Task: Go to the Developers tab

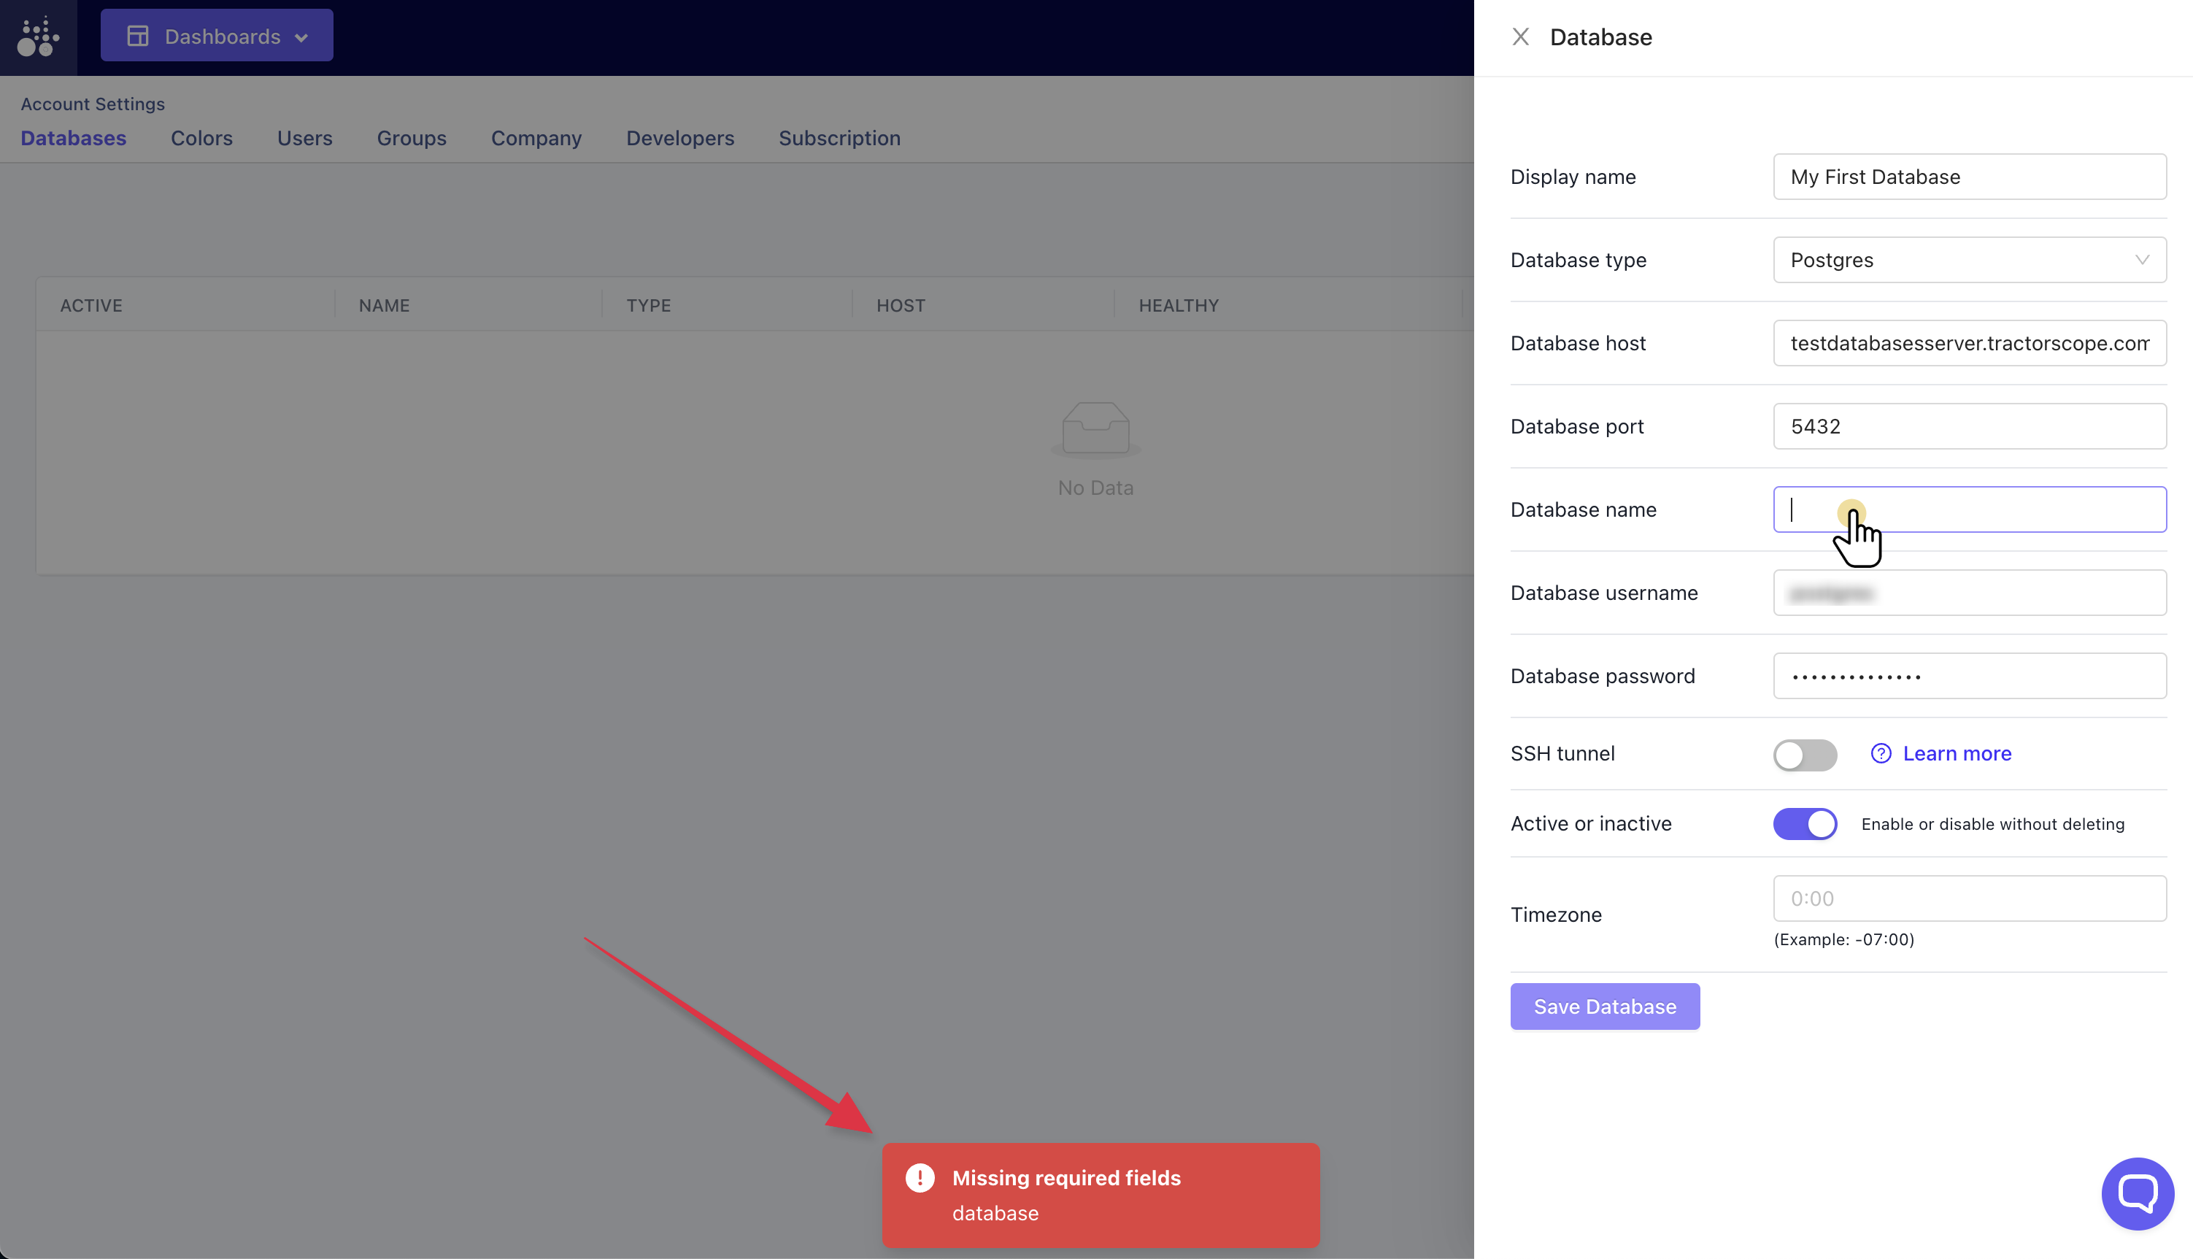Action: pyautogui.click(x=679, y=139)
